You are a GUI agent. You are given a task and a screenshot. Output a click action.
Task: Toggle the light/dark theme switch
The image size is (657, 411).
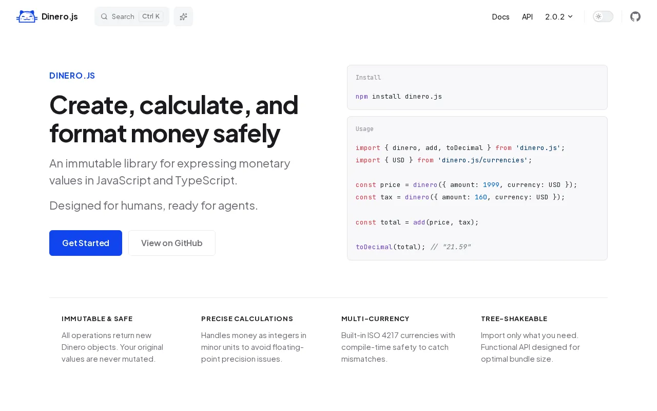[603, 16]
